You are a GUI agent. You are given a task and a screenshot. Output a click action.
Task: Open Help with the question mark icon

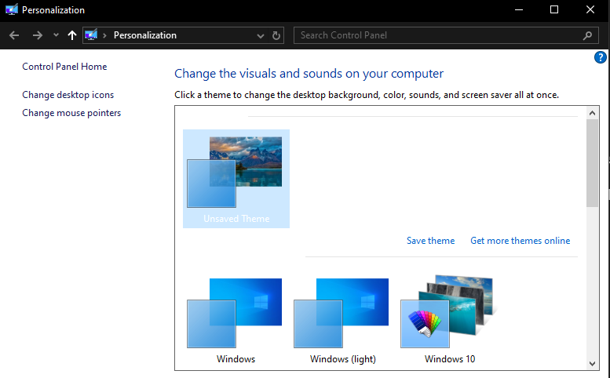pyautogui.click(x=600, y=57)
